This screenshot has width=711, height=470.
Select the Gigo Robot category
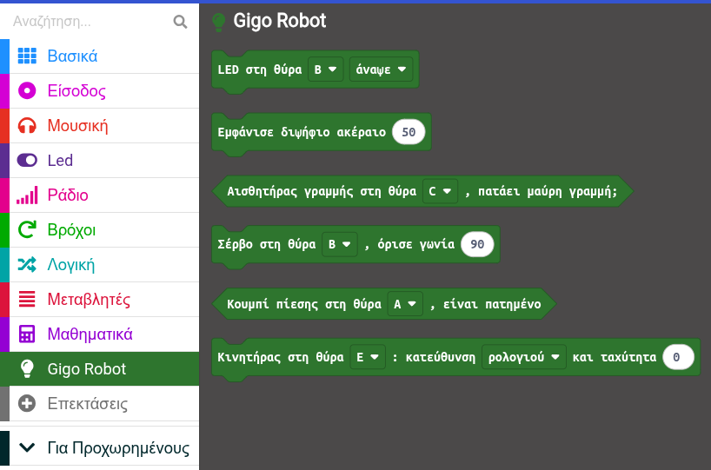click(86, 369)
